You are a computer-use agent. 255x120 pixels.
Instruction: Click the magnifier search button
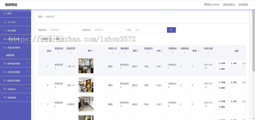pyautogui.click(x=171, y=30)
